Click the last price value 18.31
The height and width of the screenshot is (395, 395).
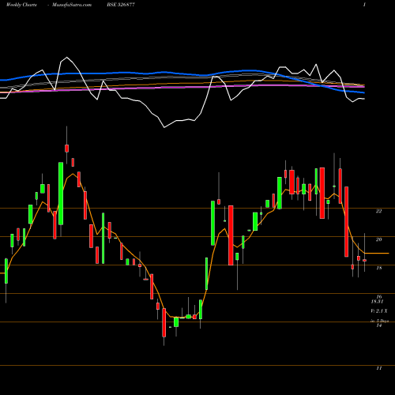click(377, 301)
